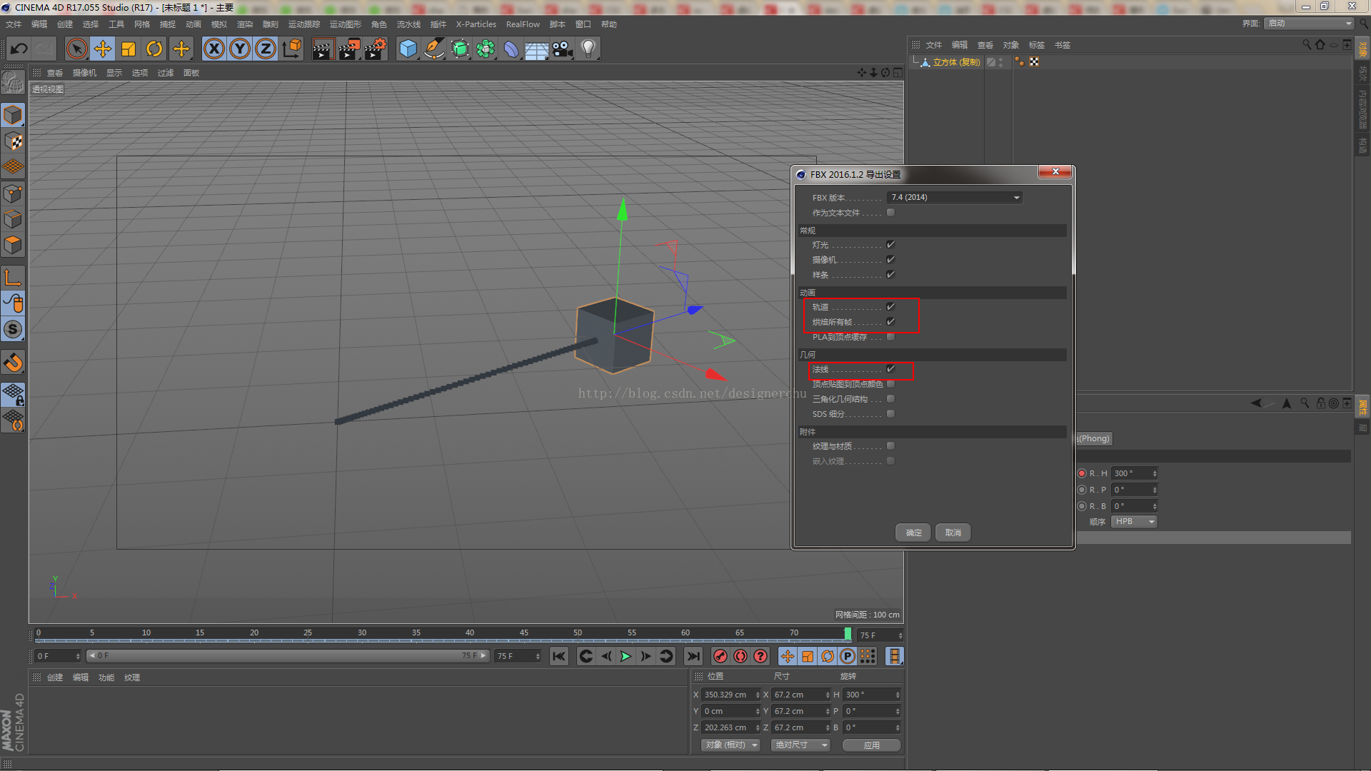The image size is (1371, 771).
Task: Select the R.H keyframe radio dot
Action: pyautogui.click(x=1082, y=473)
